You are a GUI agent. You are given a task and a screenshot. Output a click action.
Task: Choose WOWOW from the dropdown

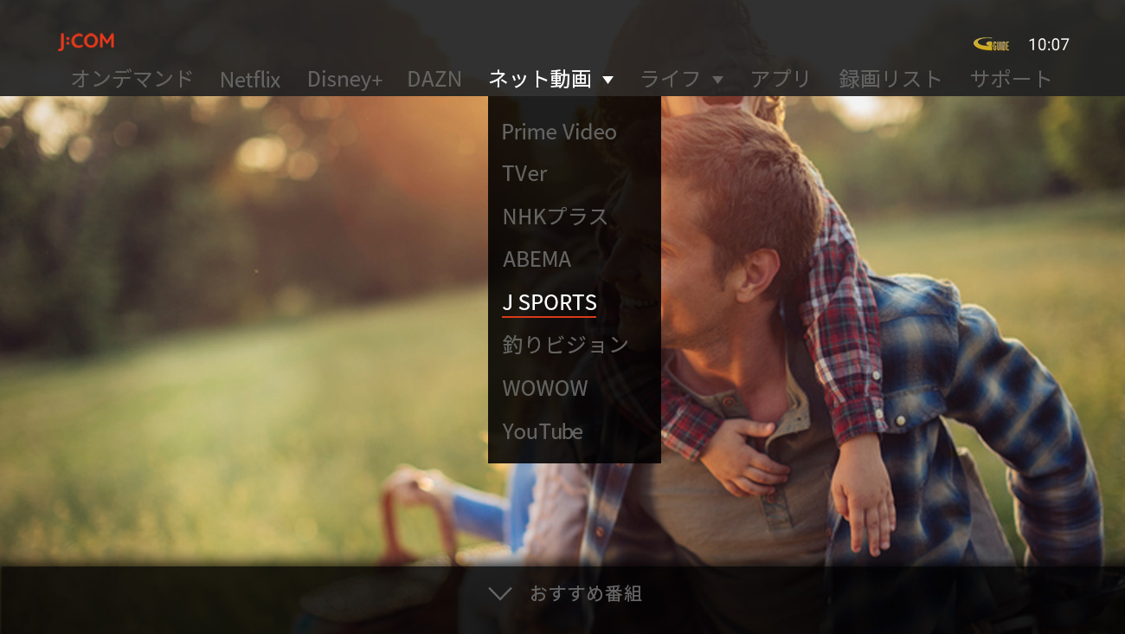[x=545, y=388]
